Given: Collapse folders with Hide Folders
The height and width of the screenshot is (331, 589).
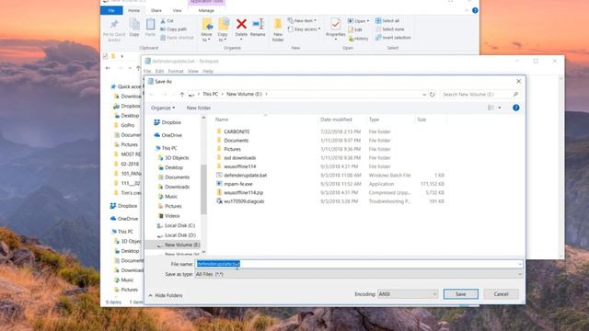Looking at the screenshot, I should click(166, 296).
